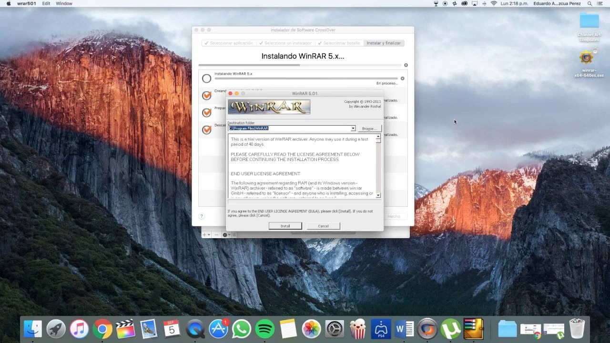Click the Browse... button
This screenshot has width=610, height=343.
tap(369, 129)
